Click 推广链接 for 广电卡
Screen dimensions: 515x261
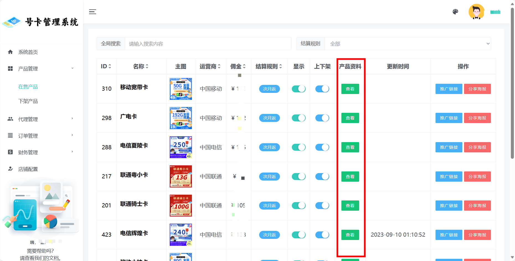pos(449,118)
